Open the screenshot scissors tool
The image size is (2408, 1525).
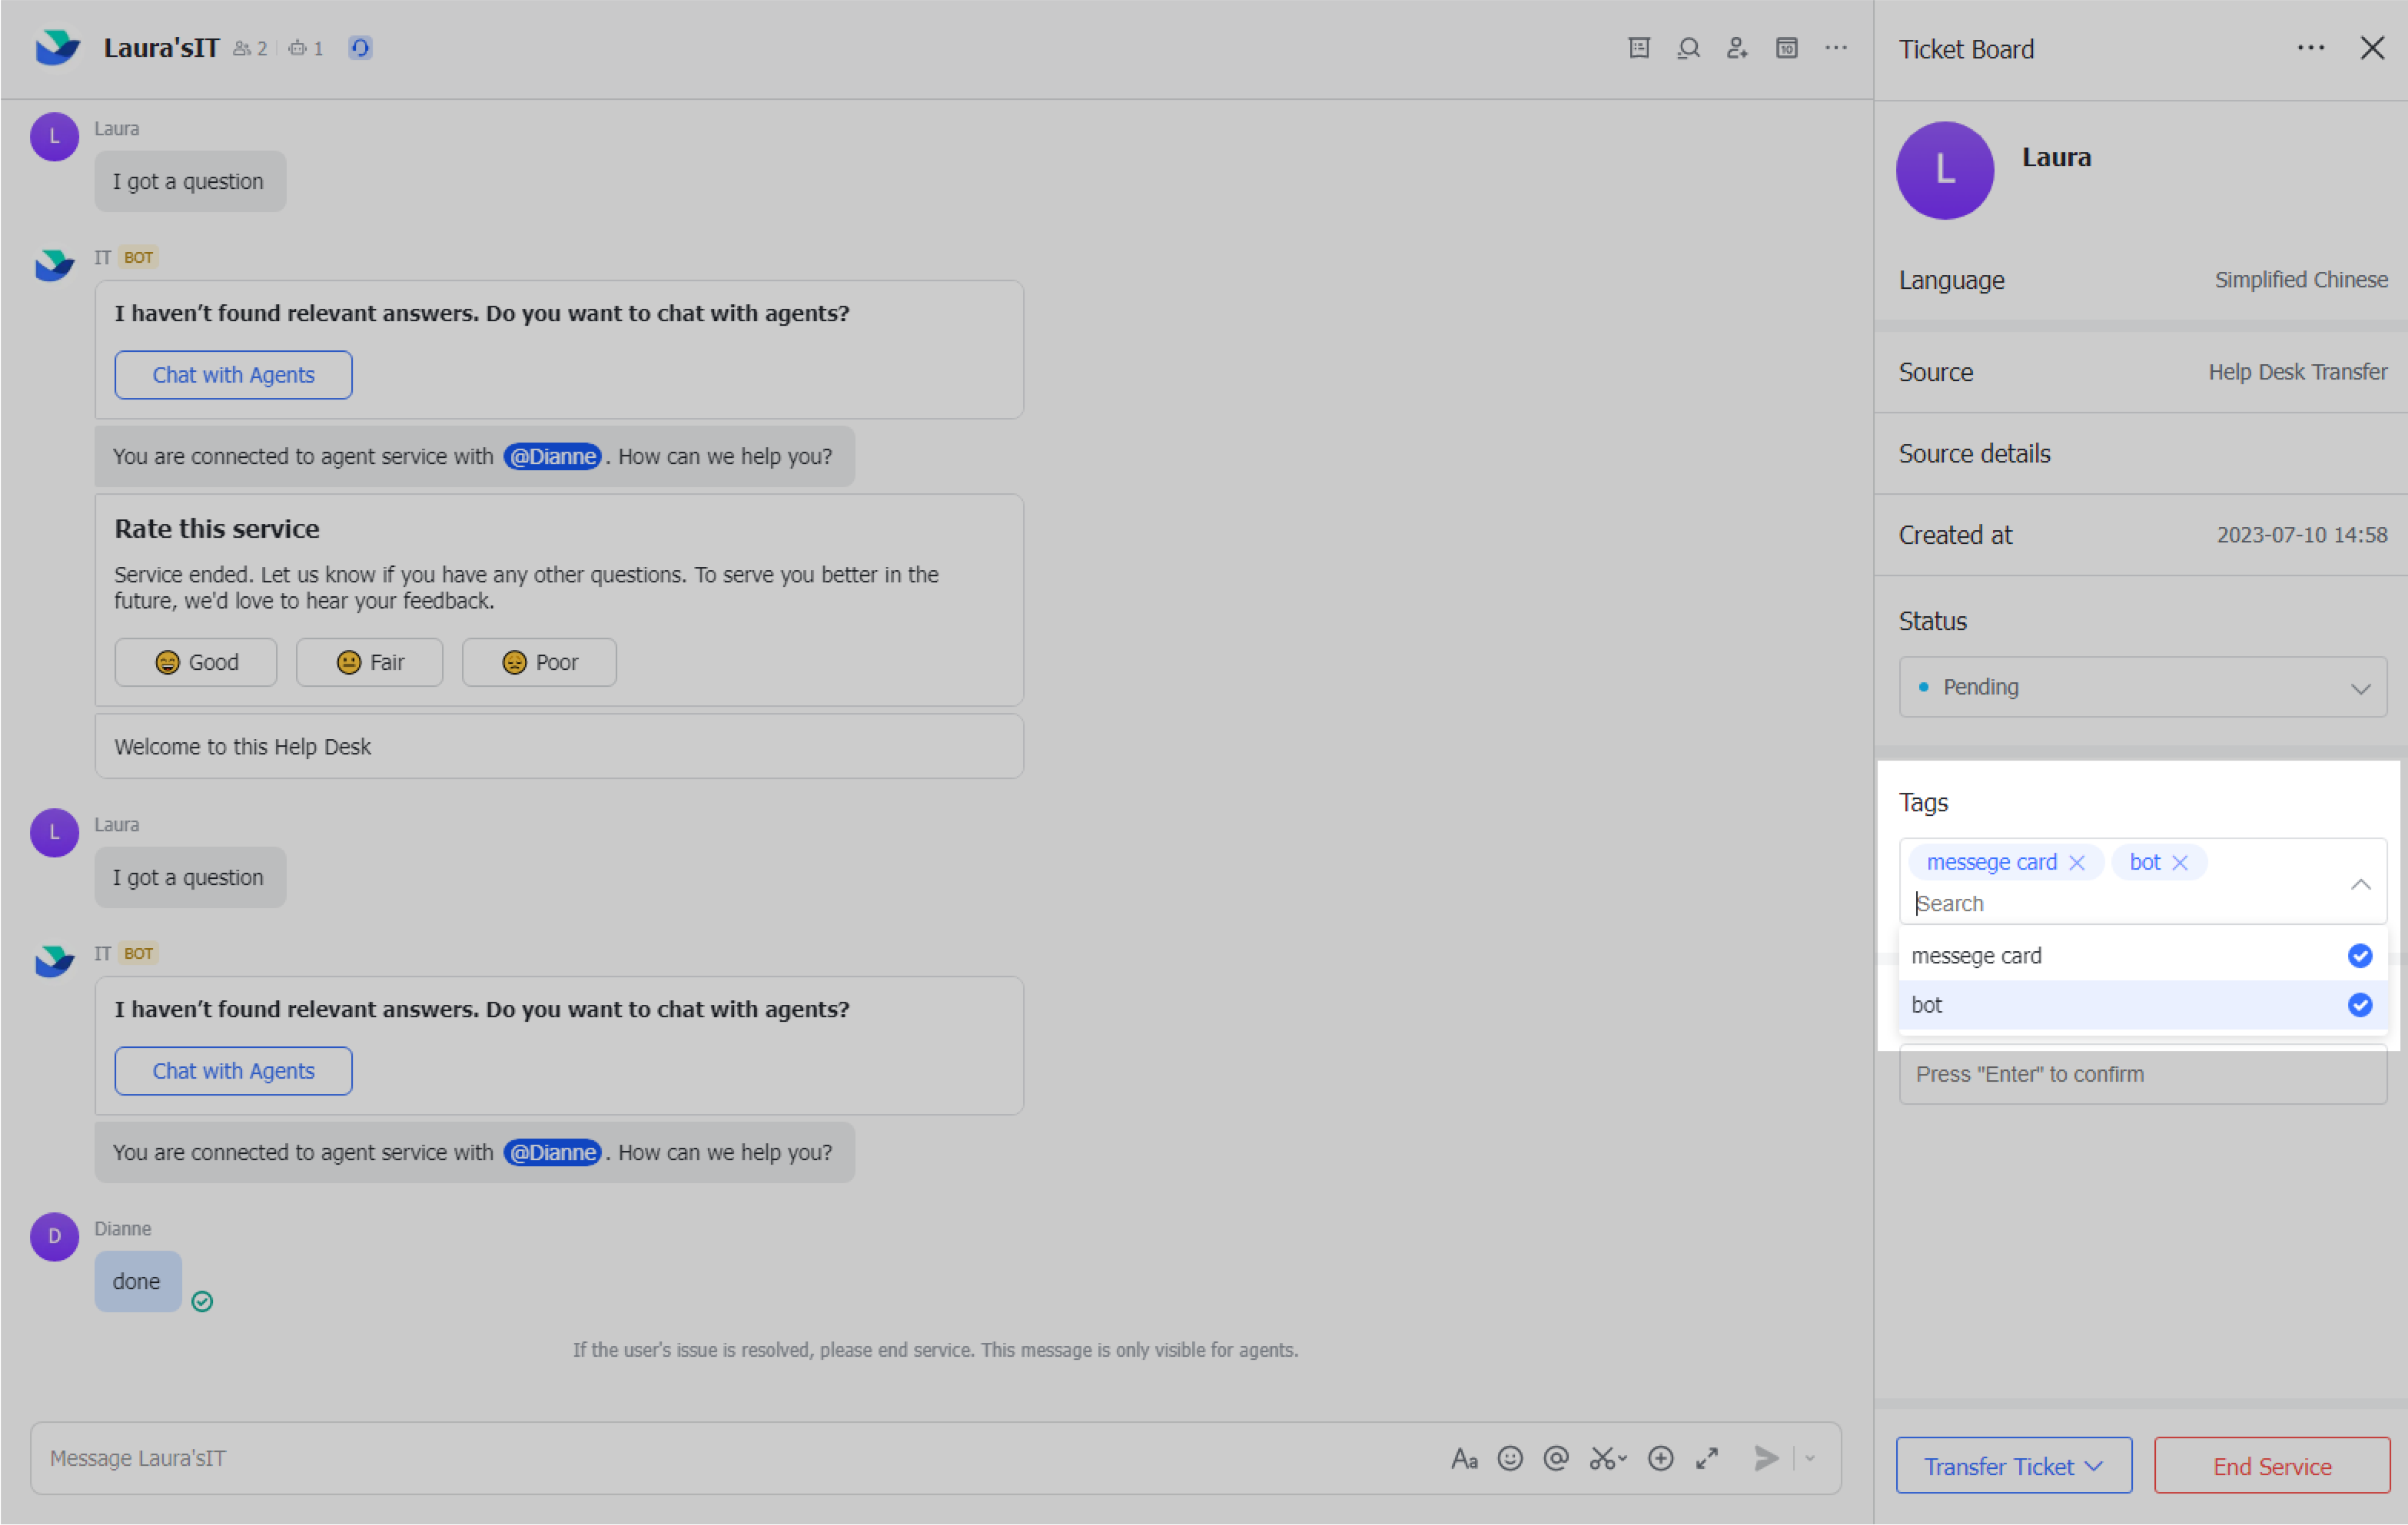[1603, 1458]
